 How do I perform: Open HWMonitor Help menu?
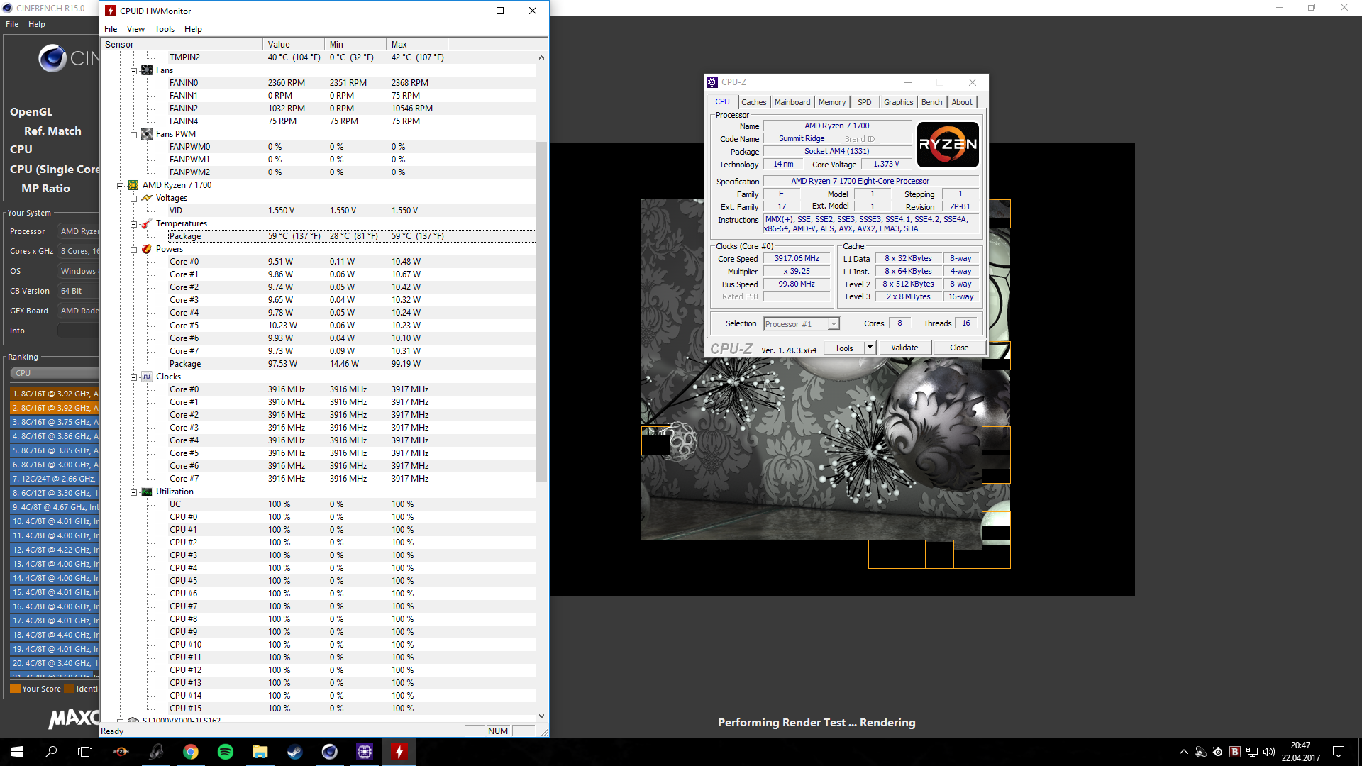click(x=193, y=29)
